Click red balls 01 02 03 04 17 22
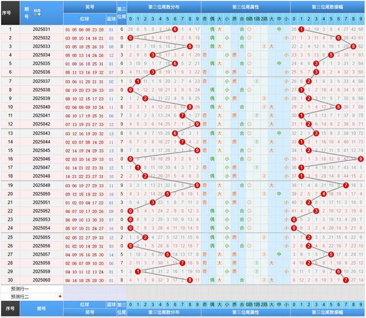Image resolution: width=366 pixels, height=318 pixels. 85,203
